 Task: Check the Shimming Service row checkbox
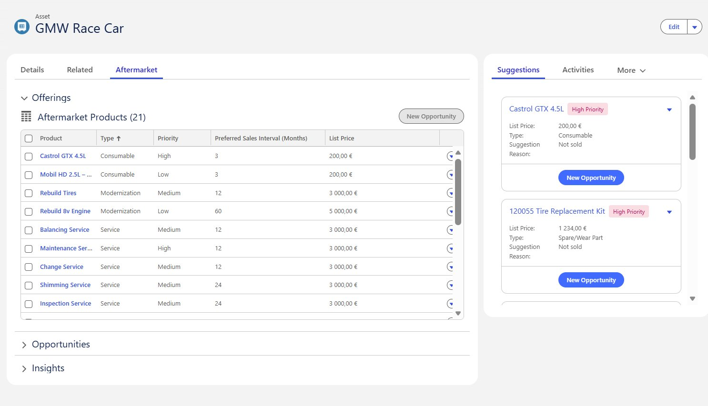pos(29,286)
